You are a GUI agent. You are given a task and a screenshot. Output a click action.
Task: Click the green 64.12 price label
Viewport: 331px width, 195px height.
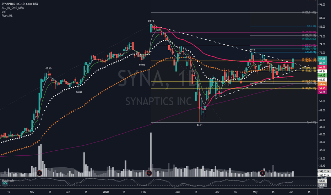[322, 76]
